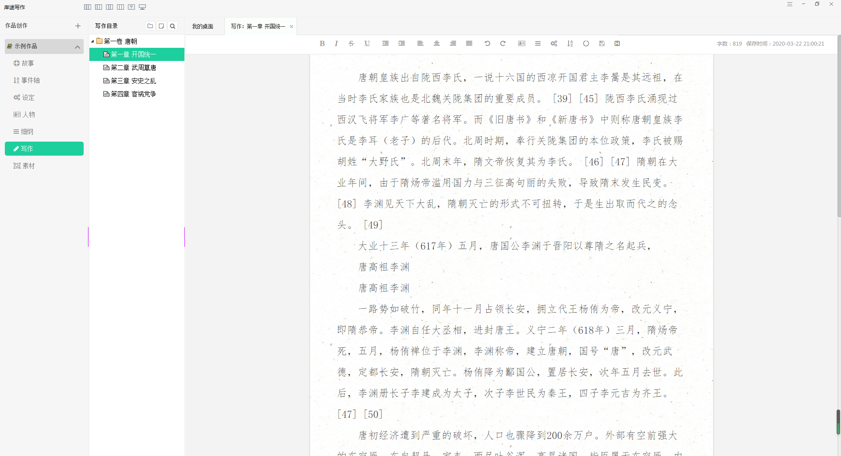Click the undo icon in the toolbar

click(x=487, y=43)
